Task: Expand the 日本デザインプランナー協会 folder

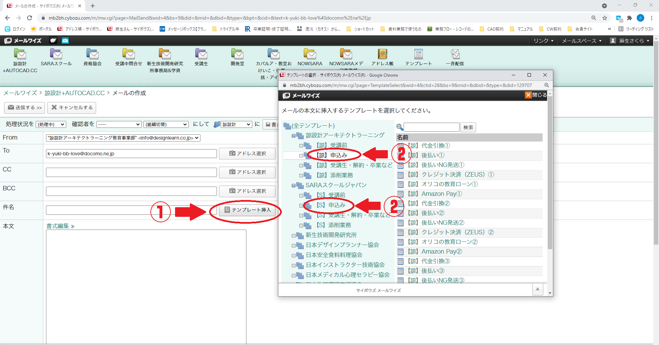Action: (x=293, y=245)
